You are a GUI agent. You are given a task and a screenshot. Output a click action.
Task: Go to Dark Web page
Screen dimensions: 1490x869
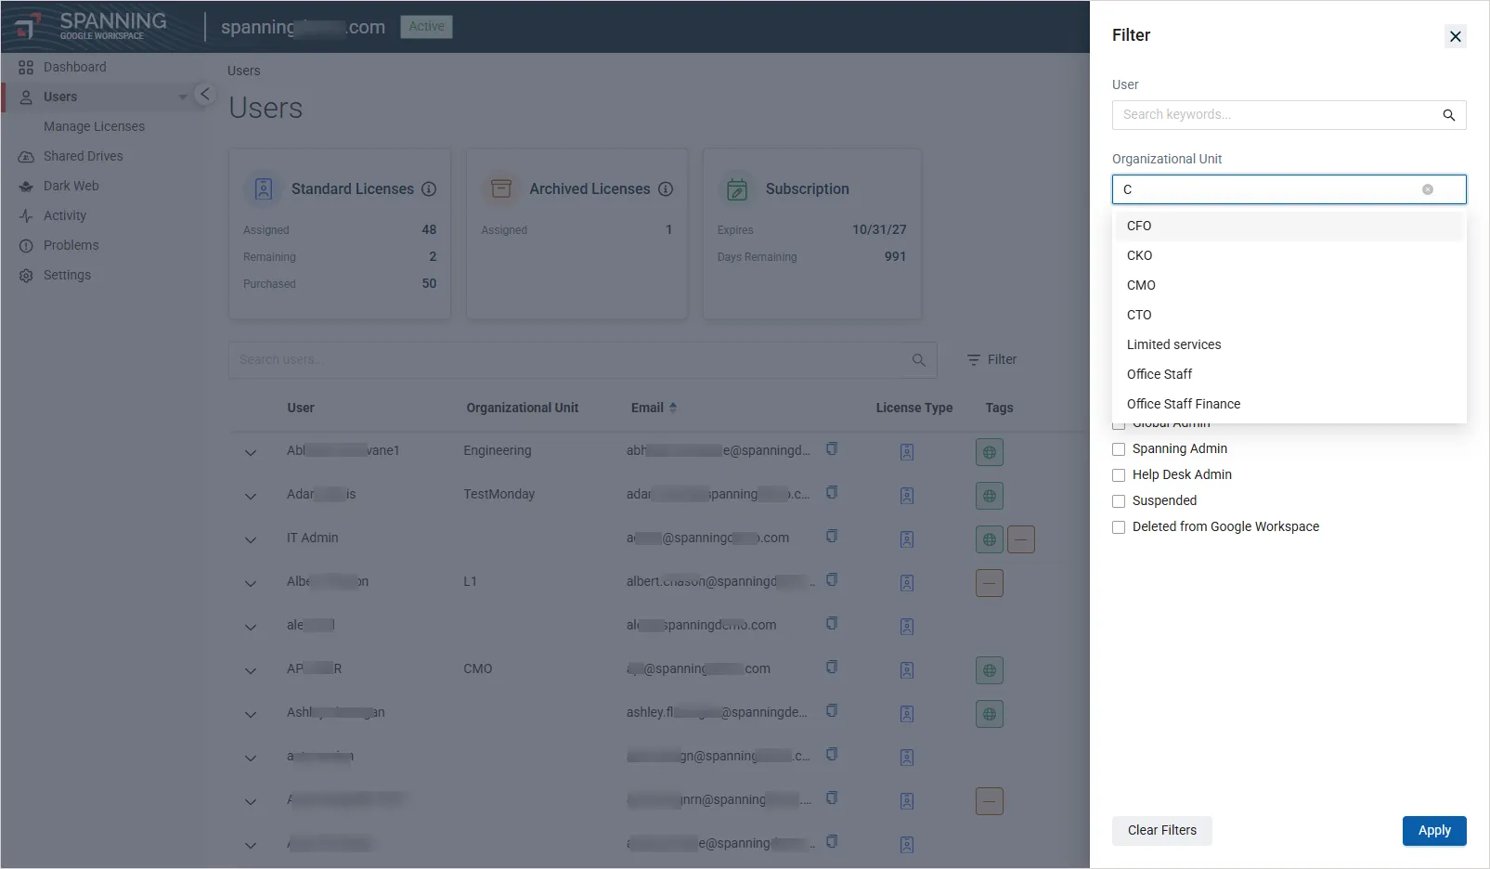(x=71, y=186)
